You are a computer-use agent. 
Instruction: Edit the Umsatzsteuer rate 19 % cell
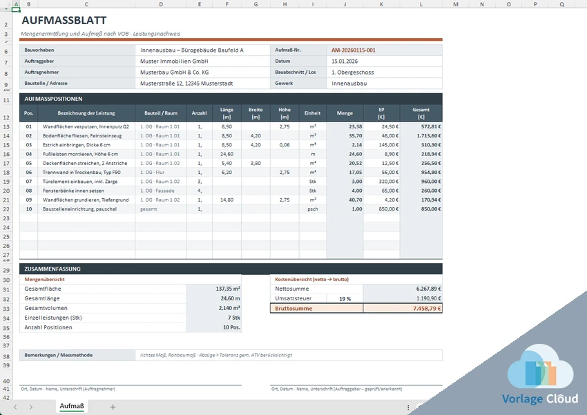coord(345,298)
